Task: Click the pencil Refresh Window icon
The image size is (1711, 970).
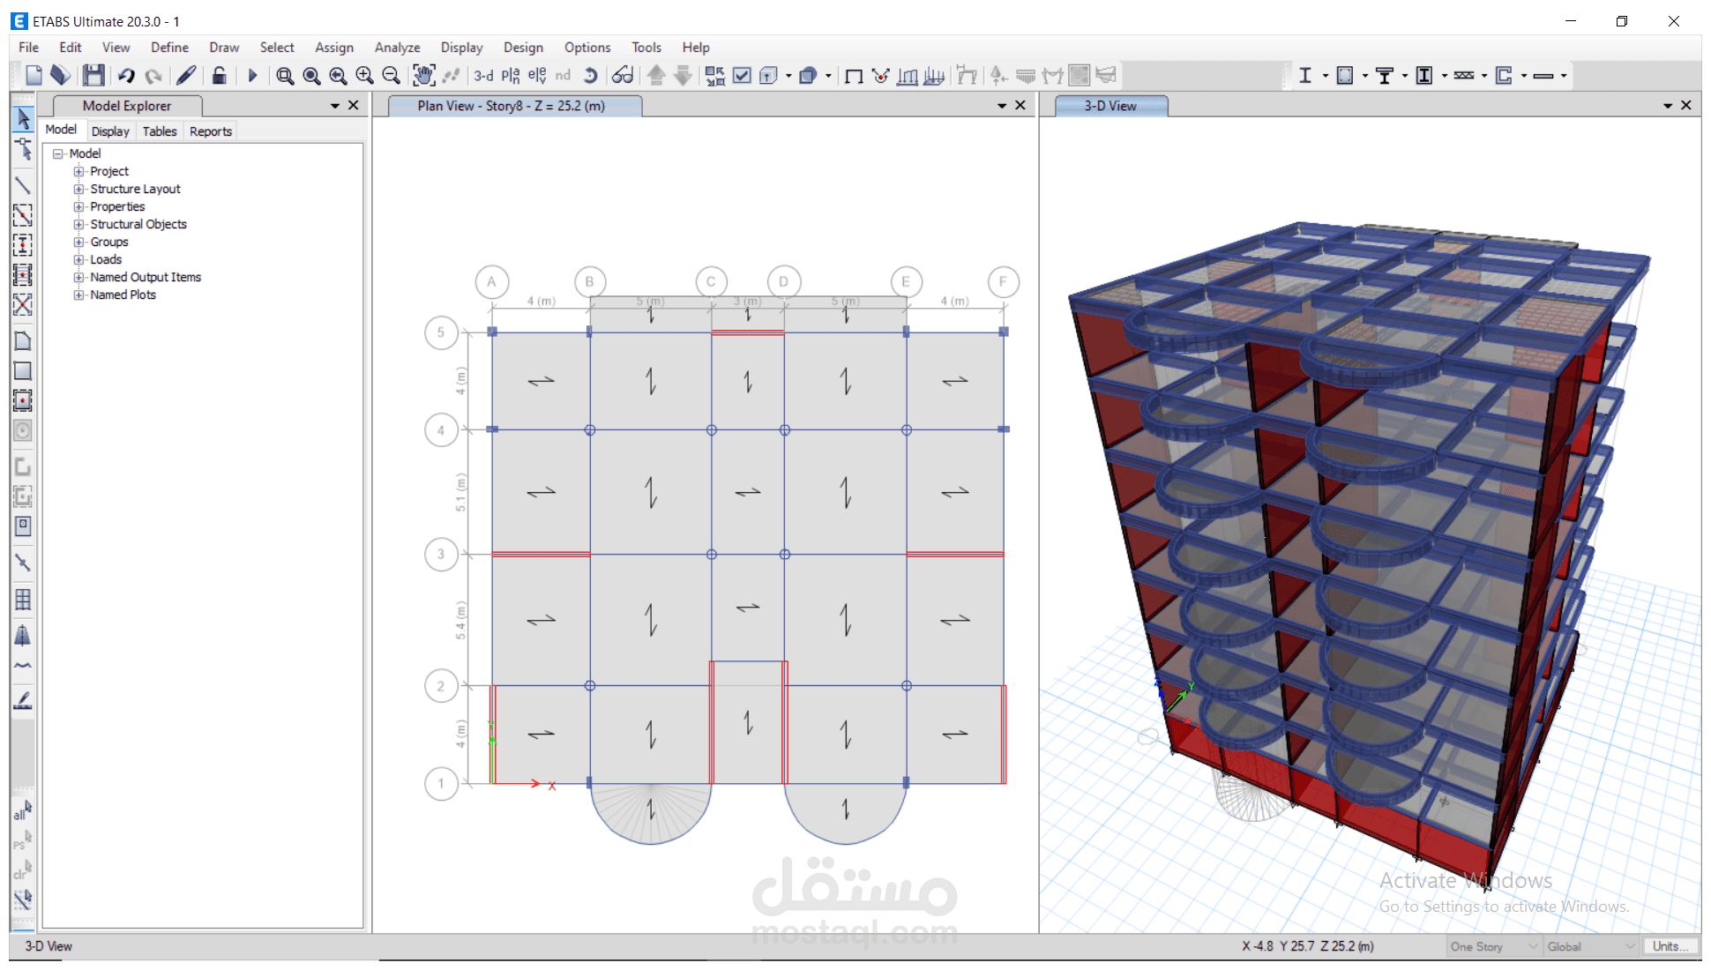Action: (186, 76)
